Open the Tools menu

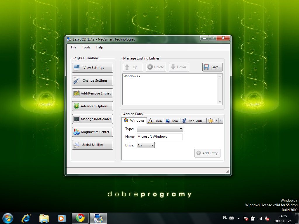click(x=86, y=47)
